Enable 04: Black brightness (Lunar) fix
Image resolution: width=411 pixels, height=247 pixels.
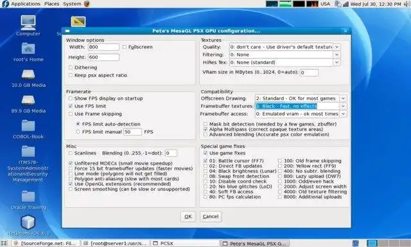[205, 171]
